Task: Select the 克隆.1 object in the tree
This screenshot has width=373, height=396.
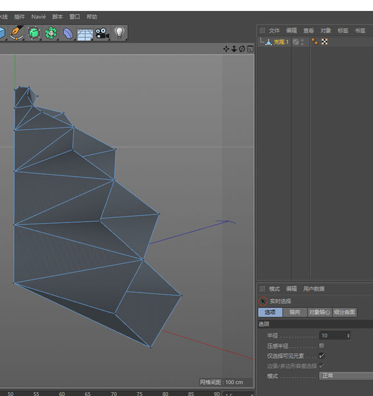Action: point(281,42)
